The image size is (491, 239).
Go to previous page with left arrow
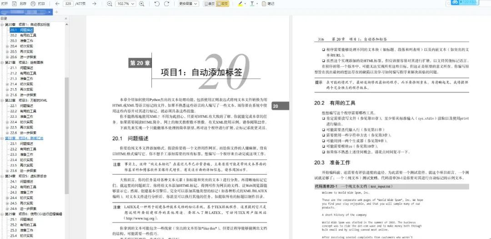coord(57,4)
